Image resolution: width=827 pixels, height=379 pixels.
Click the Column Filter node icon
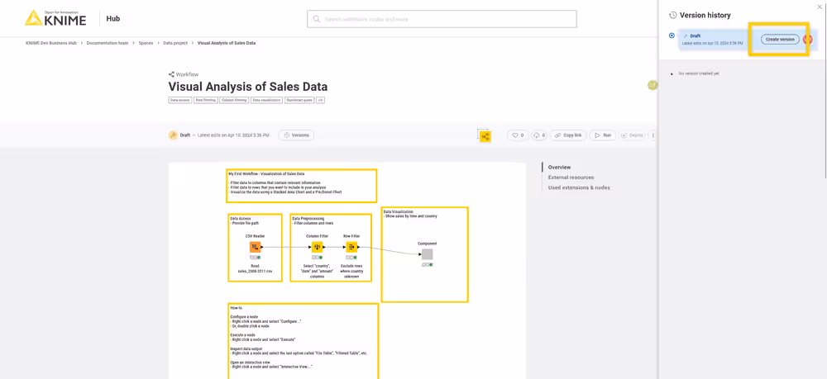[317, 247]
